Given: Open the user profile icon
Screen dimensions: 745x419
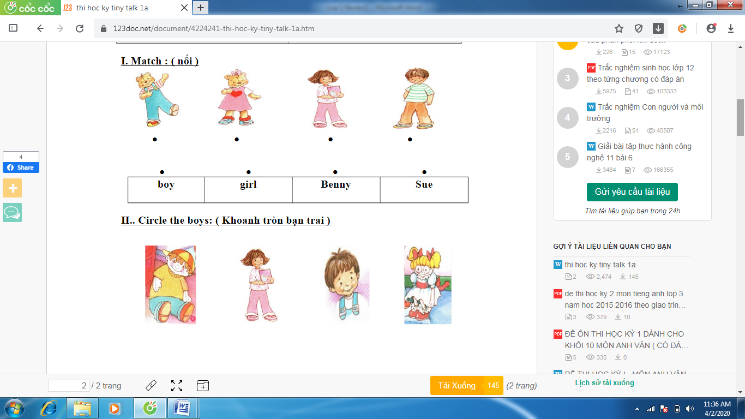Looking at the screenshot, I should (x=711, y=28).
